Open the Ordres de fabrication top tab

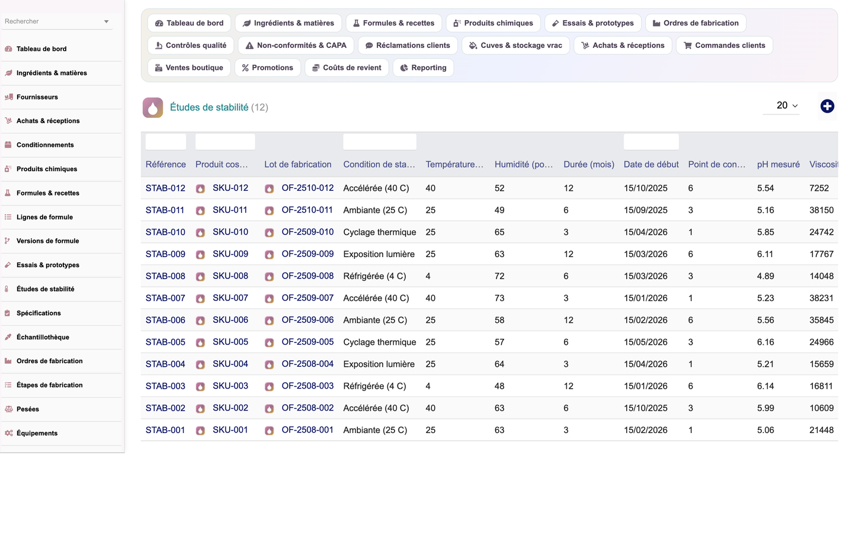coord(695,23)
